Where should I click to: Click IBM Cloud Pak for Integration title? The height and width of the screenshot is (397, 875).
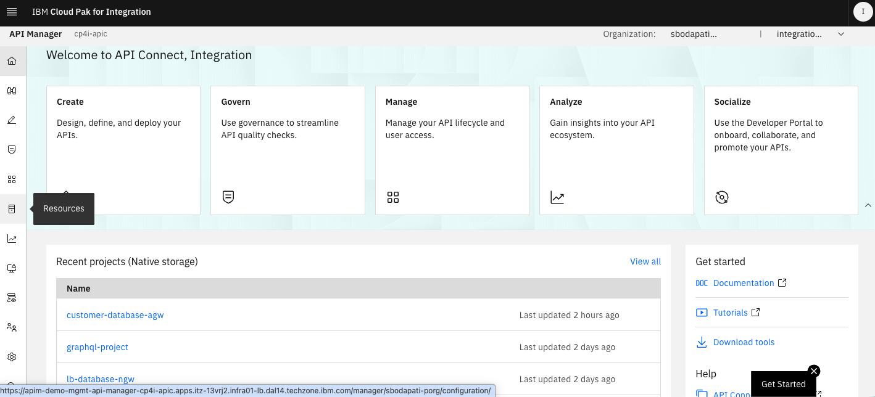pyautogui.click(x=91, y=12)
